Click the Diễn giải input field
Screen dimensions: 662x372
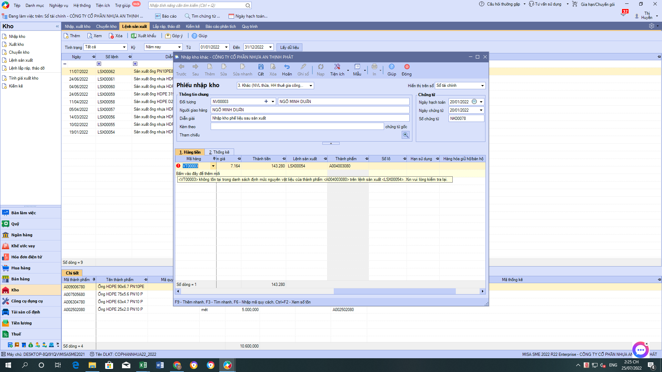point(310,118)
